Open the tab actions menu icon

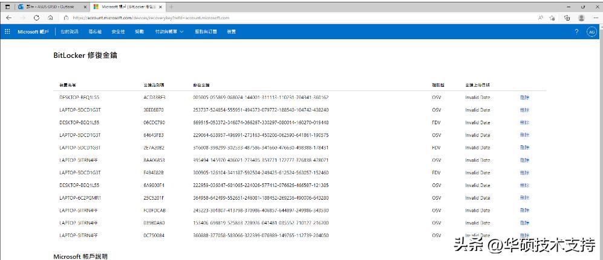(x=7, y=7)
